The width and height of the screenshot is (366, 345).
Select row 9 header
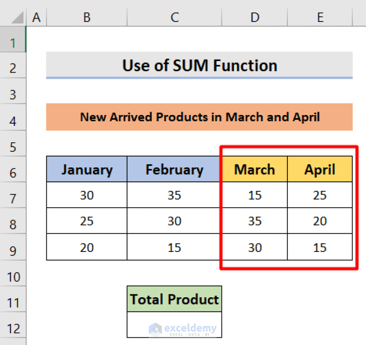13,247
